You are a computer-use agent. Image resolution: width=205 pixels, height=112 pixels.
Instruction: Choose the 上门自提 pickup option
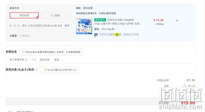(x=55, y=16)
